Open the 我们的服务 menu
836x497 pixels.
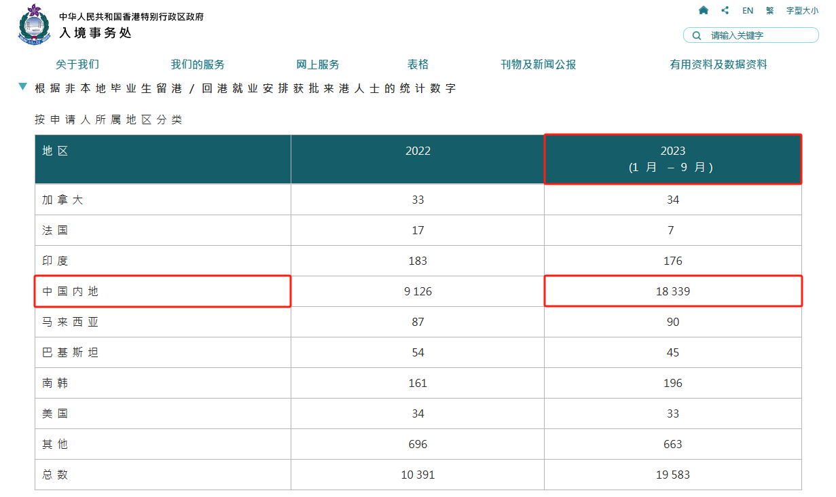(x=198, y=65)
